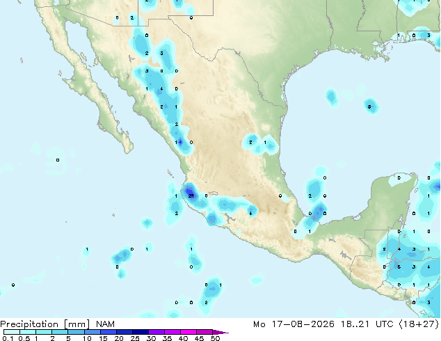Image resolution: width=441 pixels, height=341 pixels.
Task: Click the legend tick label '50'
Action: 215,338
